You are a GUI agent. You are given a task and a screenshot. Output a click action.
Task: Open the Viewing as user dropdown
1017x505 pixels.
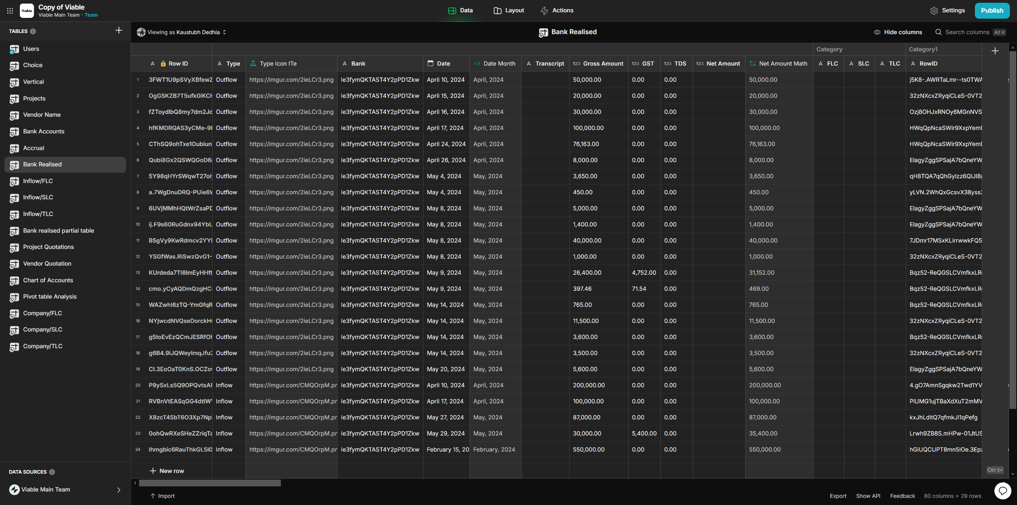[x=182, y=32]
